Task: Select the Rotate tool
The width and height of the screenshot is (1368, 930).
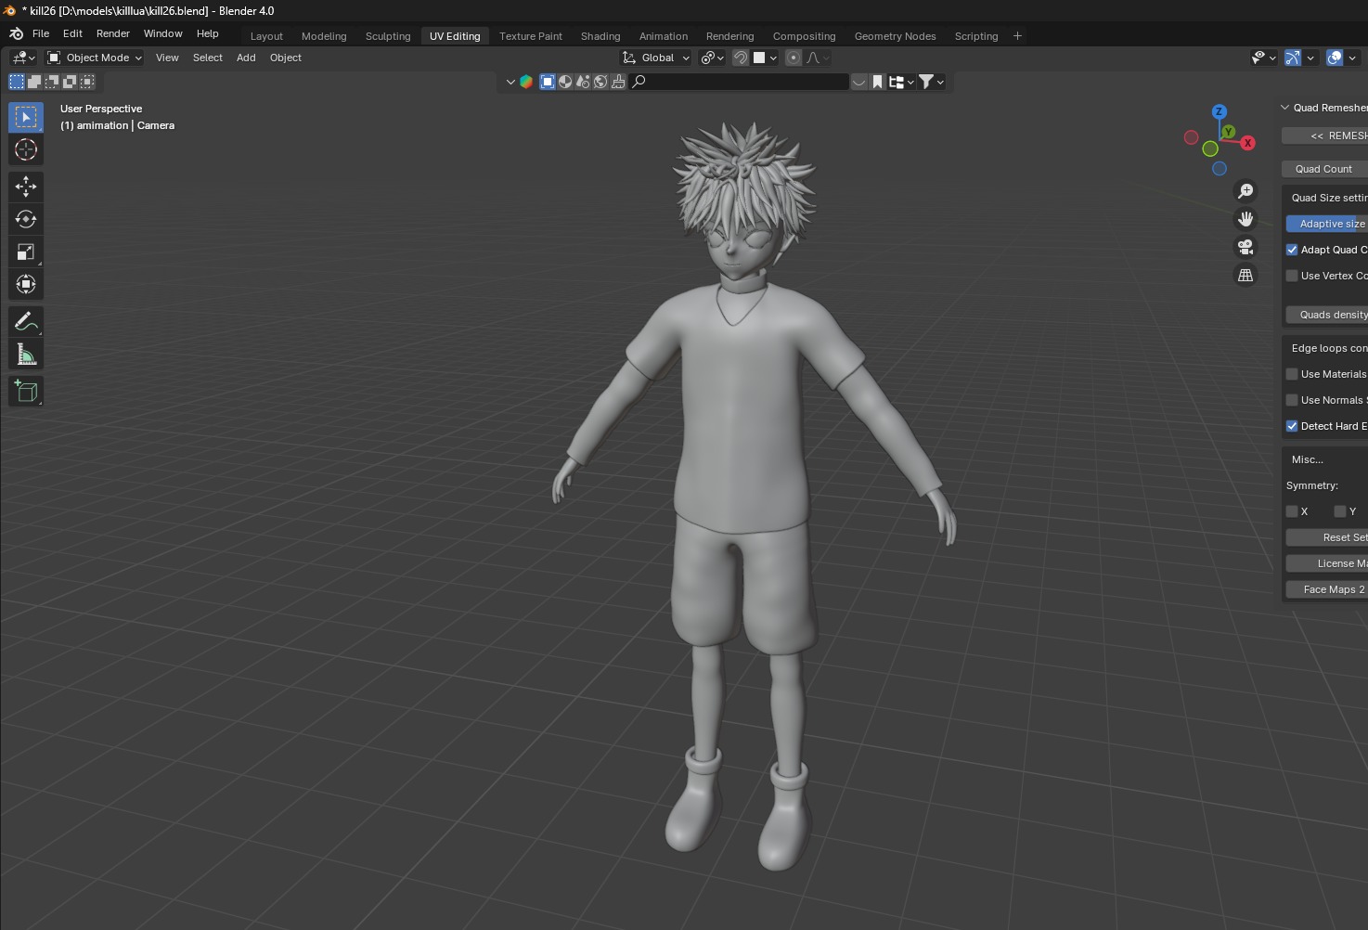Action: pyautogui.click(x=26, y=219)
